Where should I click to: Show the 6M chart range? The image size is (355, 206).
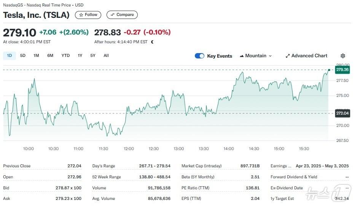[50, 56]
